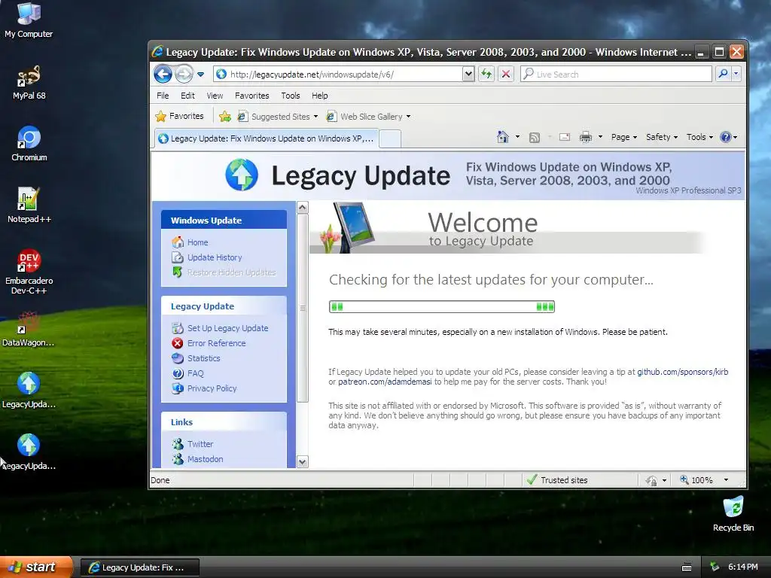Select the Recycle Bin desktop icon
The height and width of the screenshot is (578, 771).
tap(733, 514)
